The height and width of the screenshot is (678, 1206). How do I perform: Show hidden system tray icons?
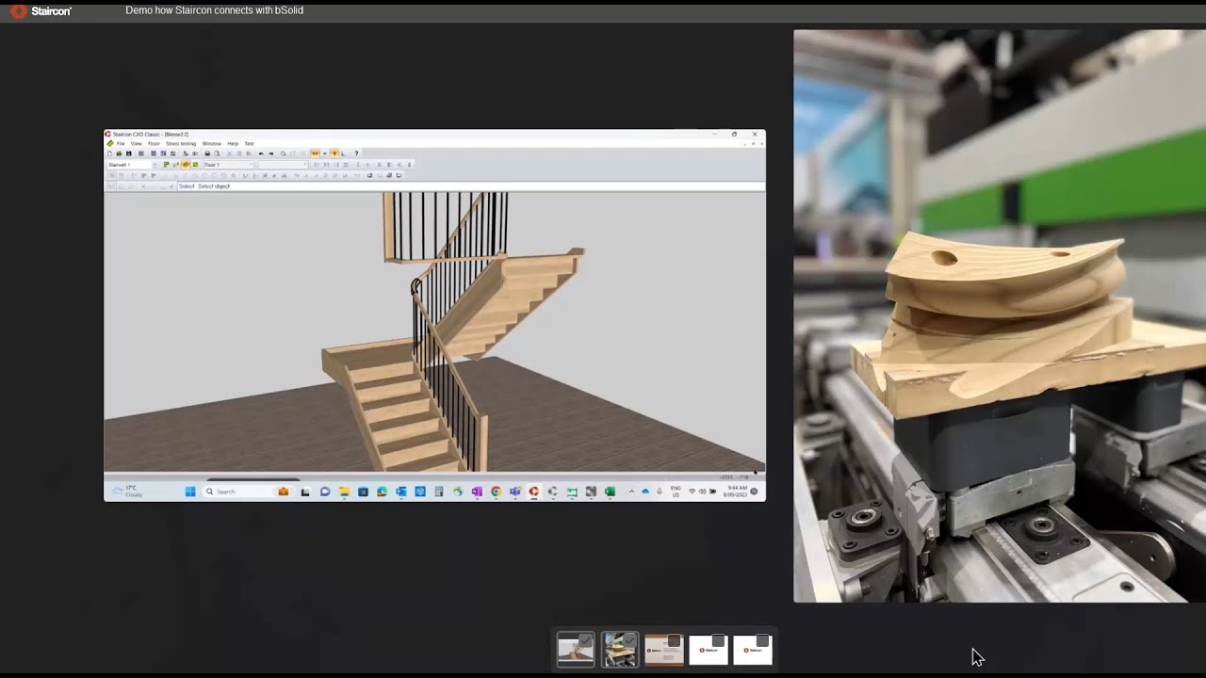(x=631, y=492)
